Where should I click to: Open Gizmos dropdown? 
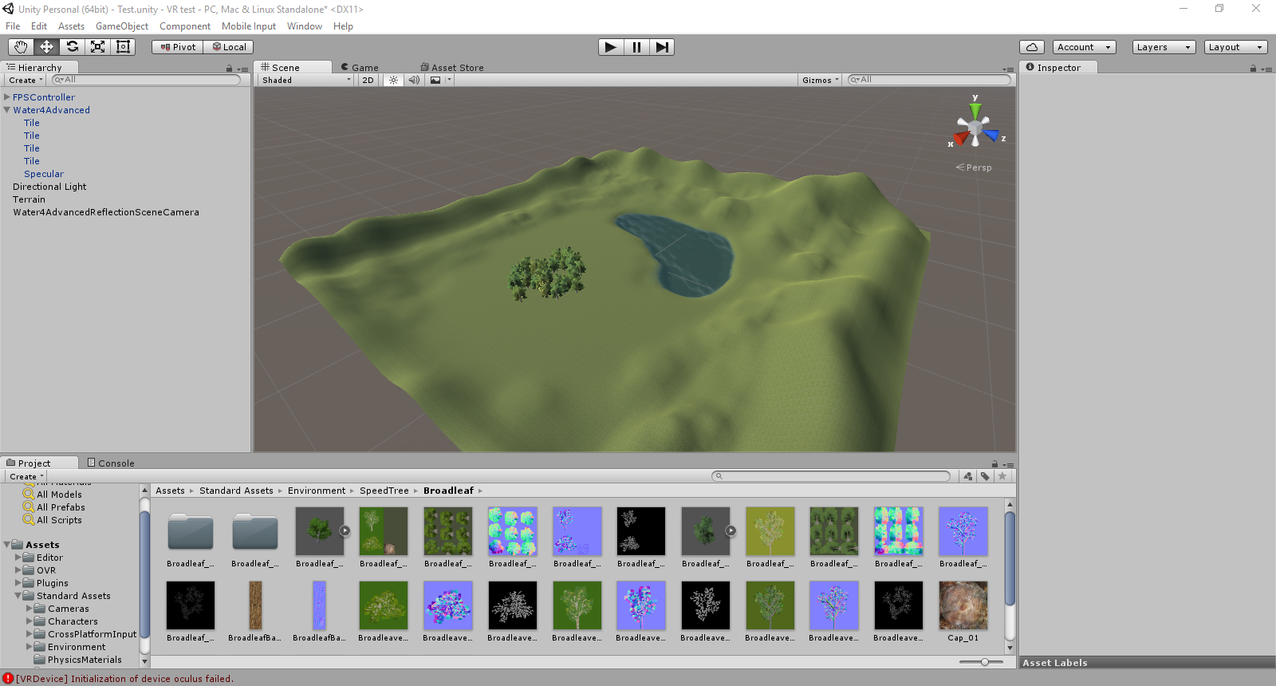[x=821, y=80]
